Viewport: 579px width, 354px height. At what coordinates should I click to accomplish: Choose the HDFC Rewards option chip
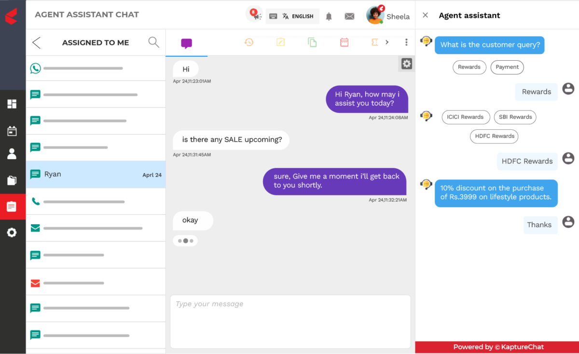point(495,136)
